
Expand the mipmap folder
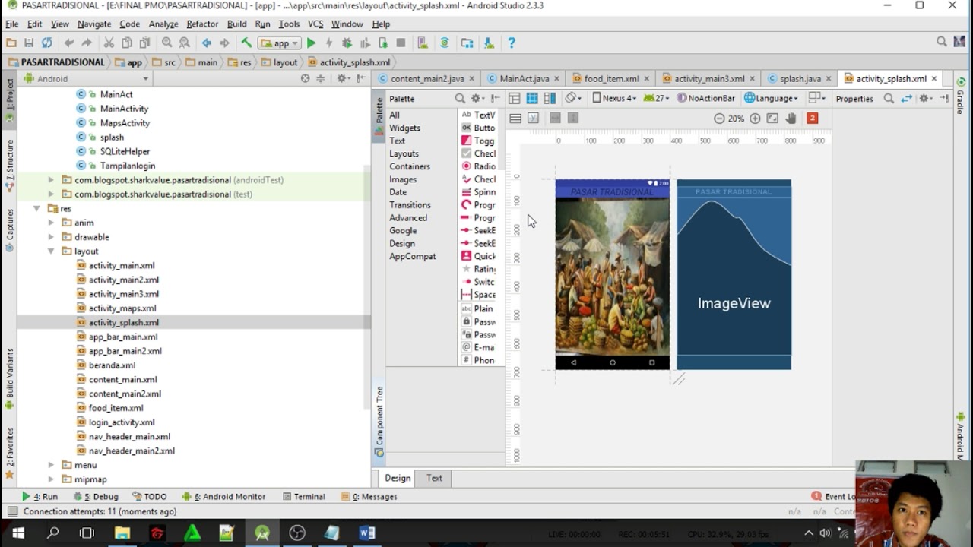pos(51,479)
